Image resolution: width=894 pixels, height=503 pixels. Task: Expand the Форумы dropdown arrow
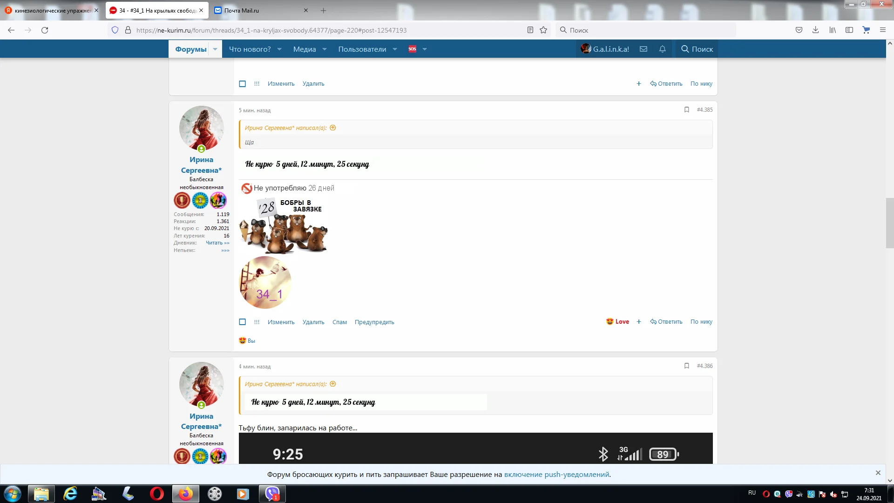(215, 49)
